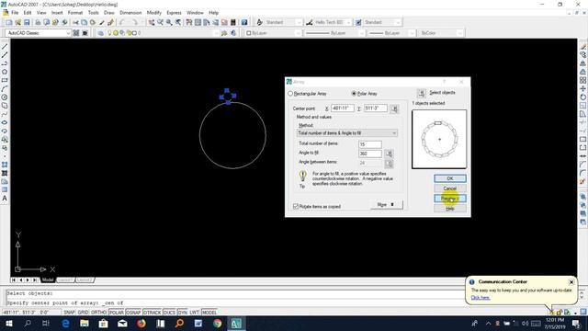The height and width of the screenshot is (331, 588).
Task: Click the Center point X input field
Action: tap(343, 108)
